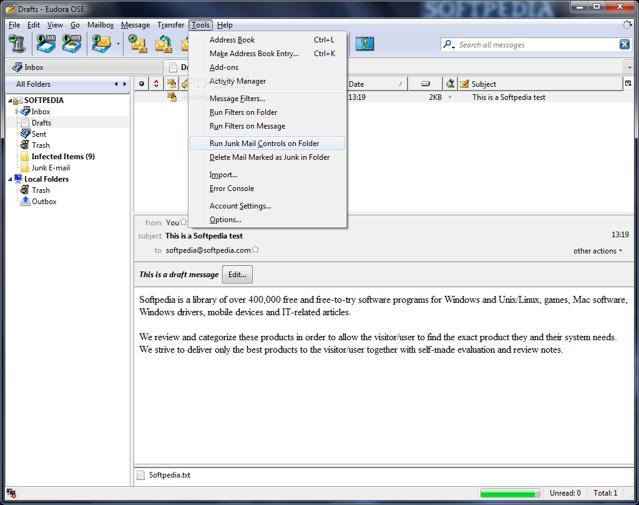Click the offline status icon in status bar

coord(11,493)
